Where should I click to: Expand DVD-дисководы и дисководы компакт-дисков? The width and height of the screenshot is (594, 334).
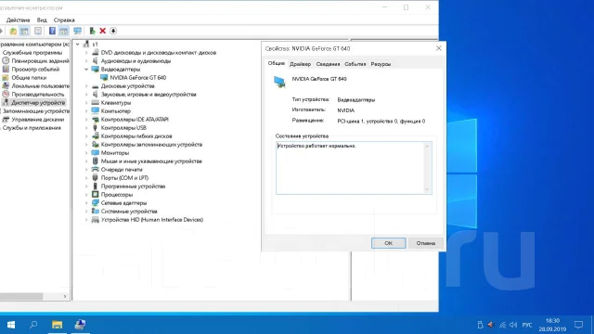coord(86,53)
